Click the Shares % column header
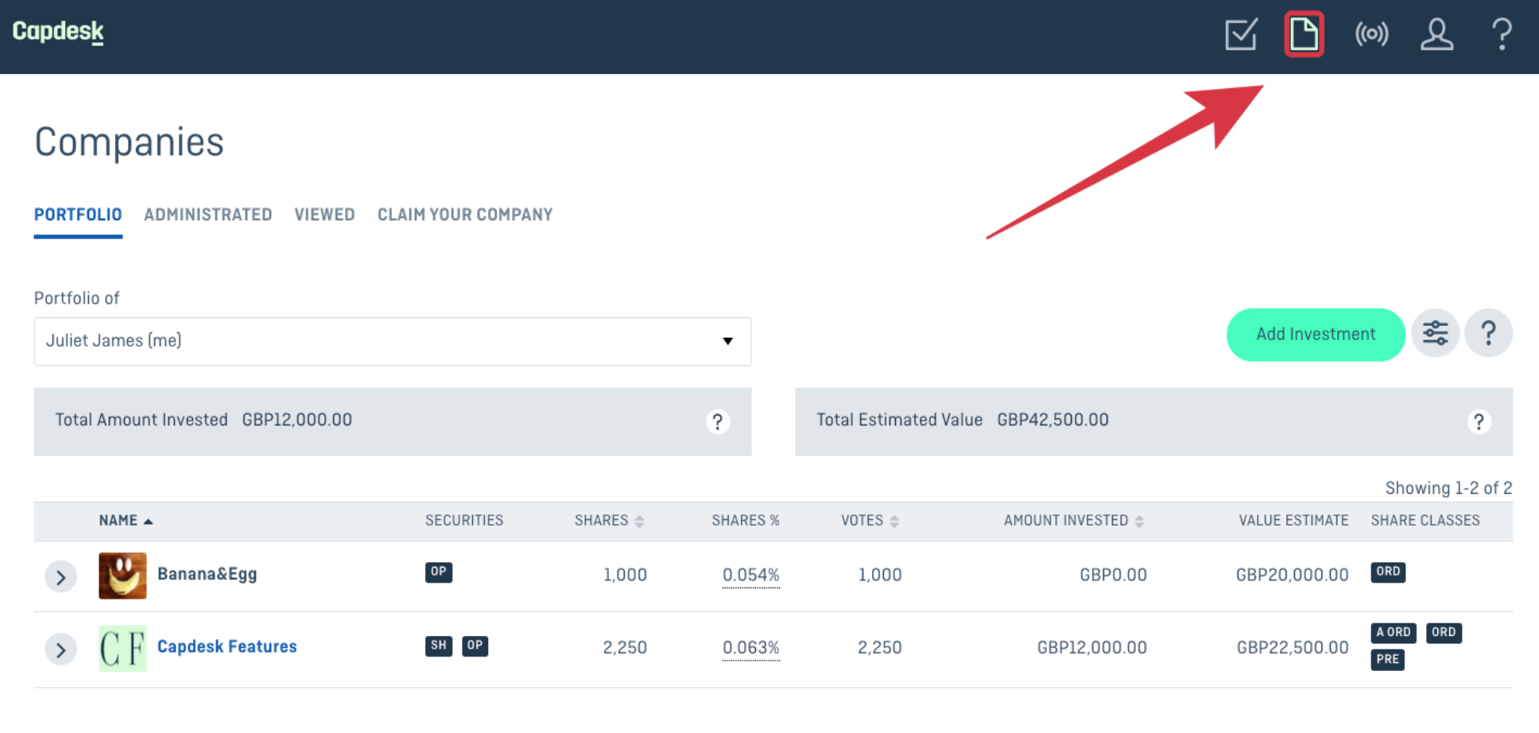Viewport: 1539px width, 733px height. 746,521
